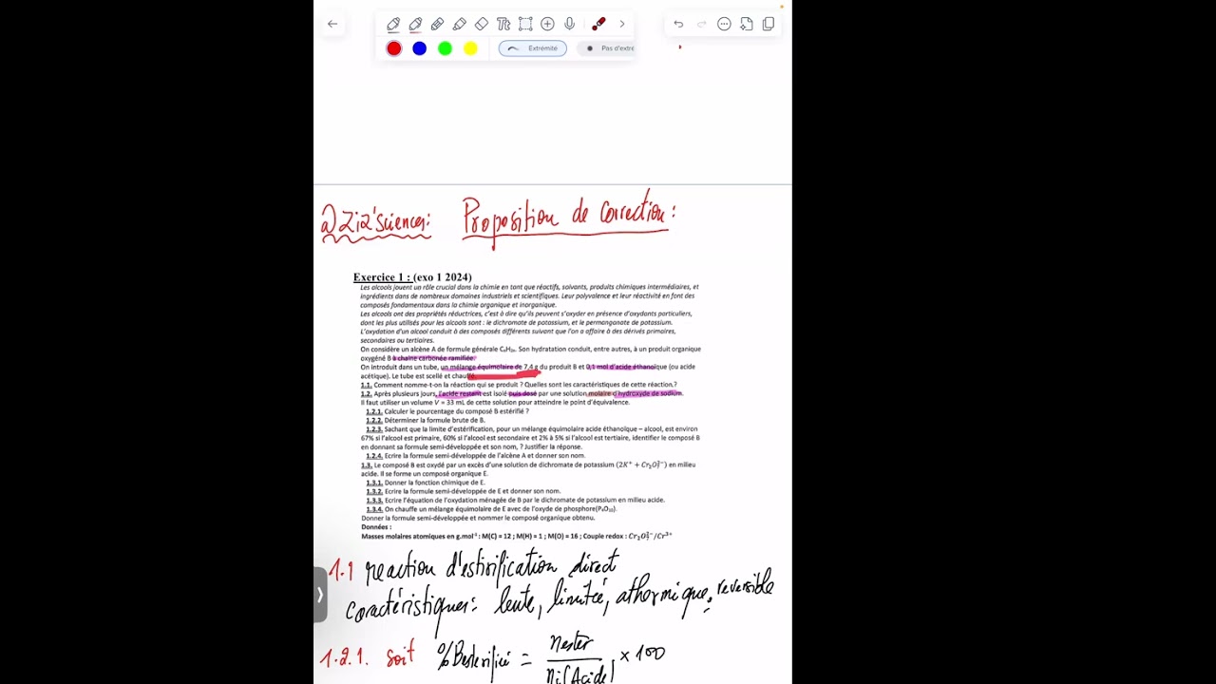Click the handwritten 'Proposition de correction' title
1216x684 pixels.
[569, 219]
